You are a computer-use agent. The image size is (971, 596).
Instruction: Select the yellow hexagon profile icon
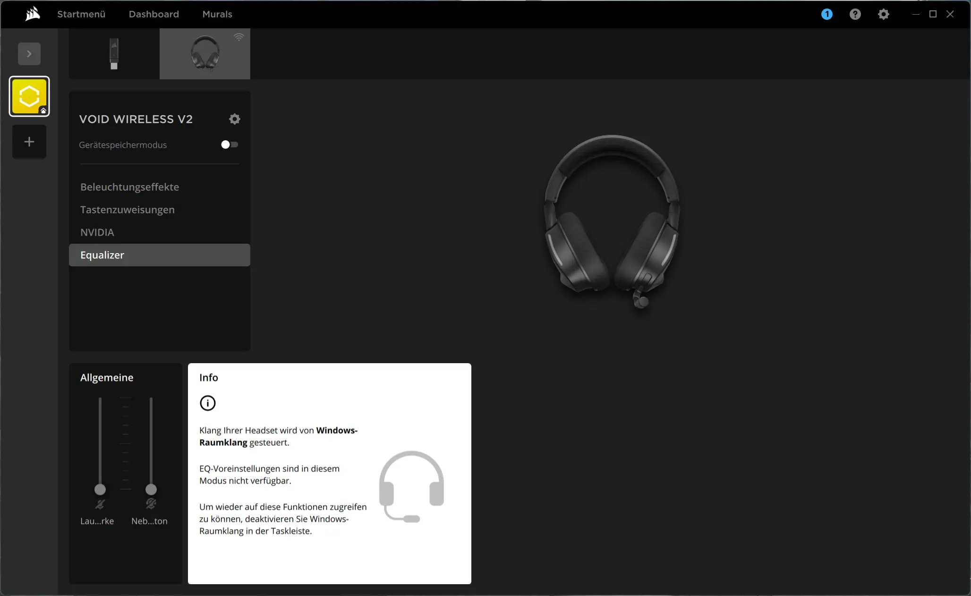click(29, 96)
